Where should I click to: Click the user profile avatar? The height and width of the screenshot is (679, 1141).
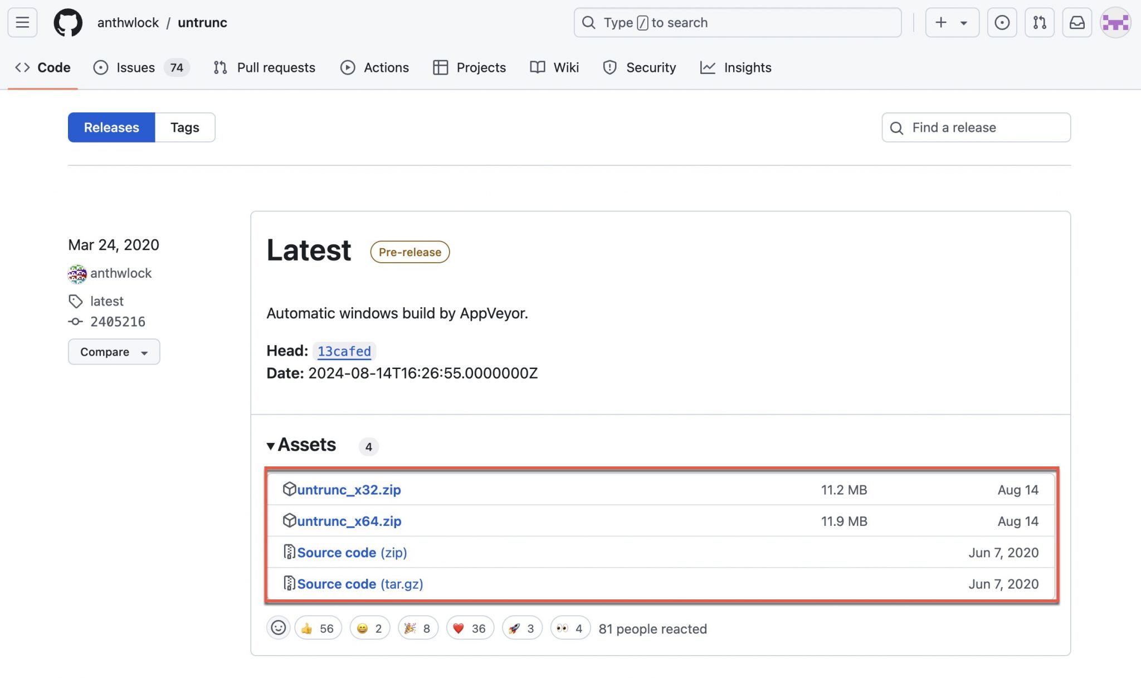click(x=1115, y=22)
